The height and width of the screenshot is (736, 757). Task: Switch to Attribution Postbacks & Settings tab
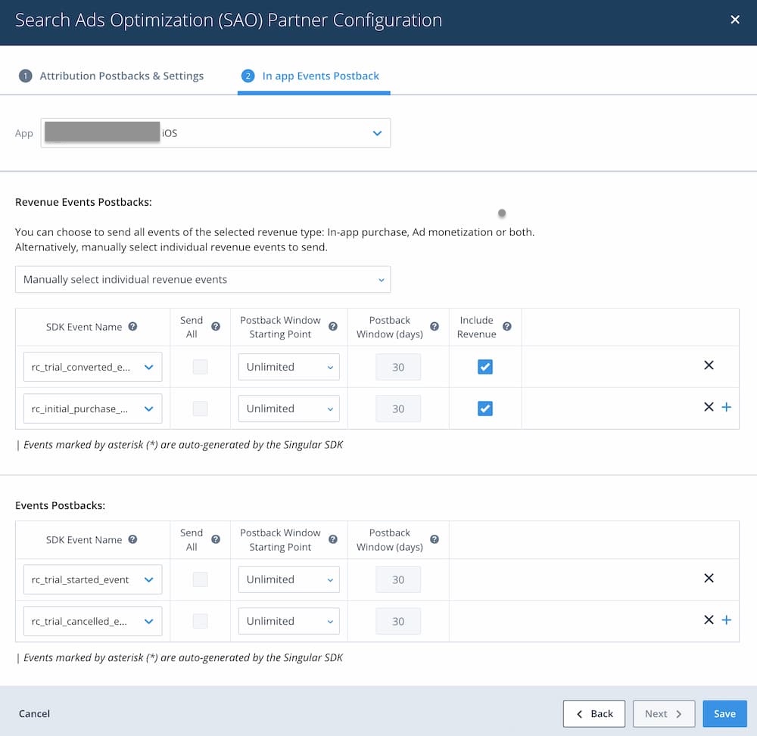click(111, 76)
